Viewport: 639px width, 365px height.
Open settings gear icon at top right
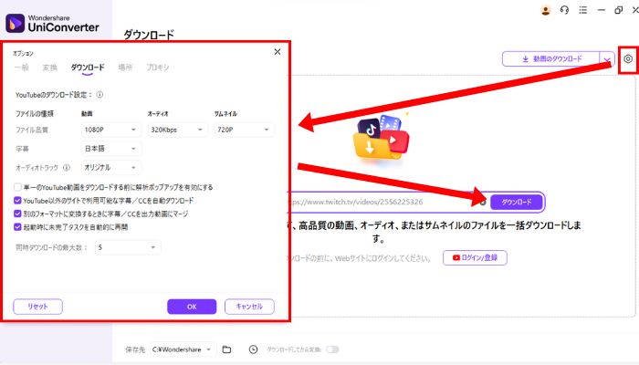click(x=628, y=59)
